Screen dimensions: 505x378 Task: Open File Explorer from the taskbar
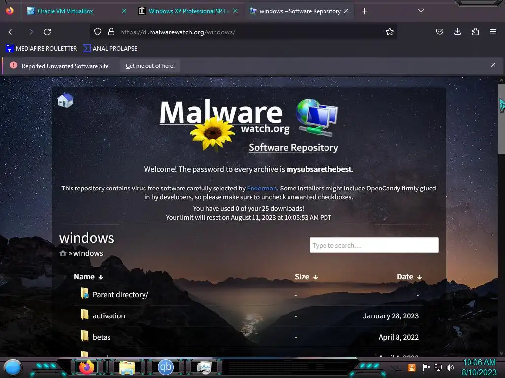127,367
